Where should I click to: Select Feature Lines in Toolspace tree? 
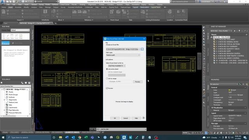13,102
